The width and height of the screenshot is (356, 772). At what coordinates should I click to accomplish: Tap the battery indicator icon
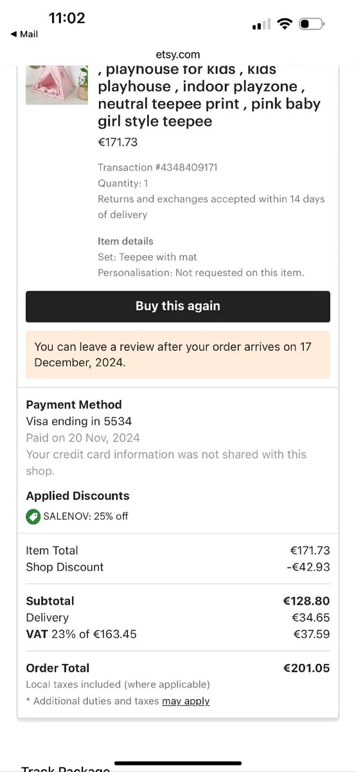(x=312, y=24)
